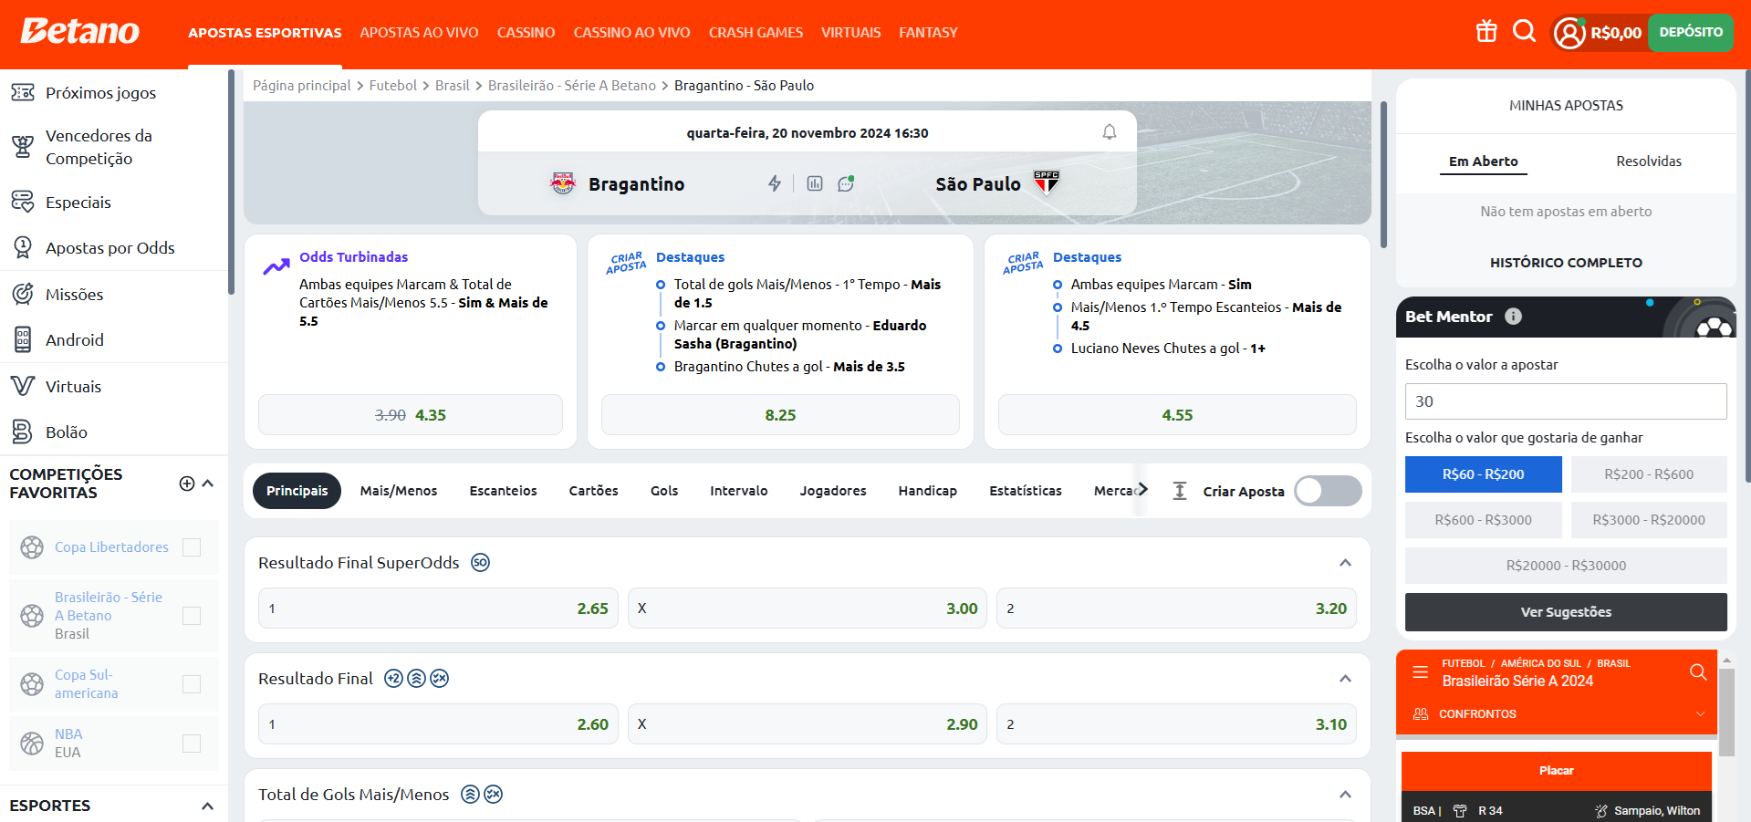
Task: Click the stats widget vertical scrollbar
Action: pos(1726,712)
